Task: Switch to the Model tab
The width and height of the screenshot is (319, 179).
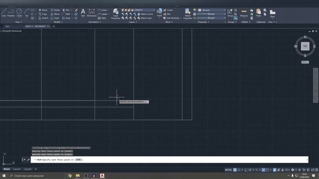Action: click(6, 169)
